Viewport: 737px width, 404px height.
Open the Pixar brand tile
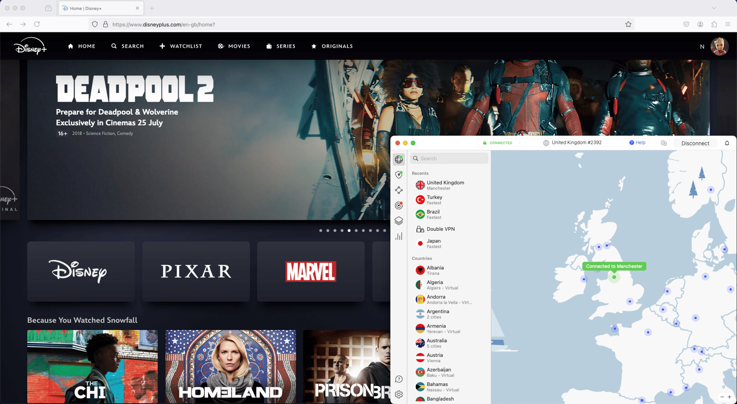196,271
